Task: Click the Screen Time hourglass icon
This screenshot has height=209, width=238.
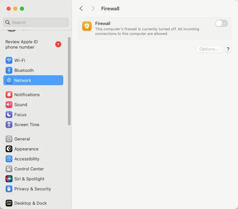Action: pyautogui.click(x=9, y=124)
